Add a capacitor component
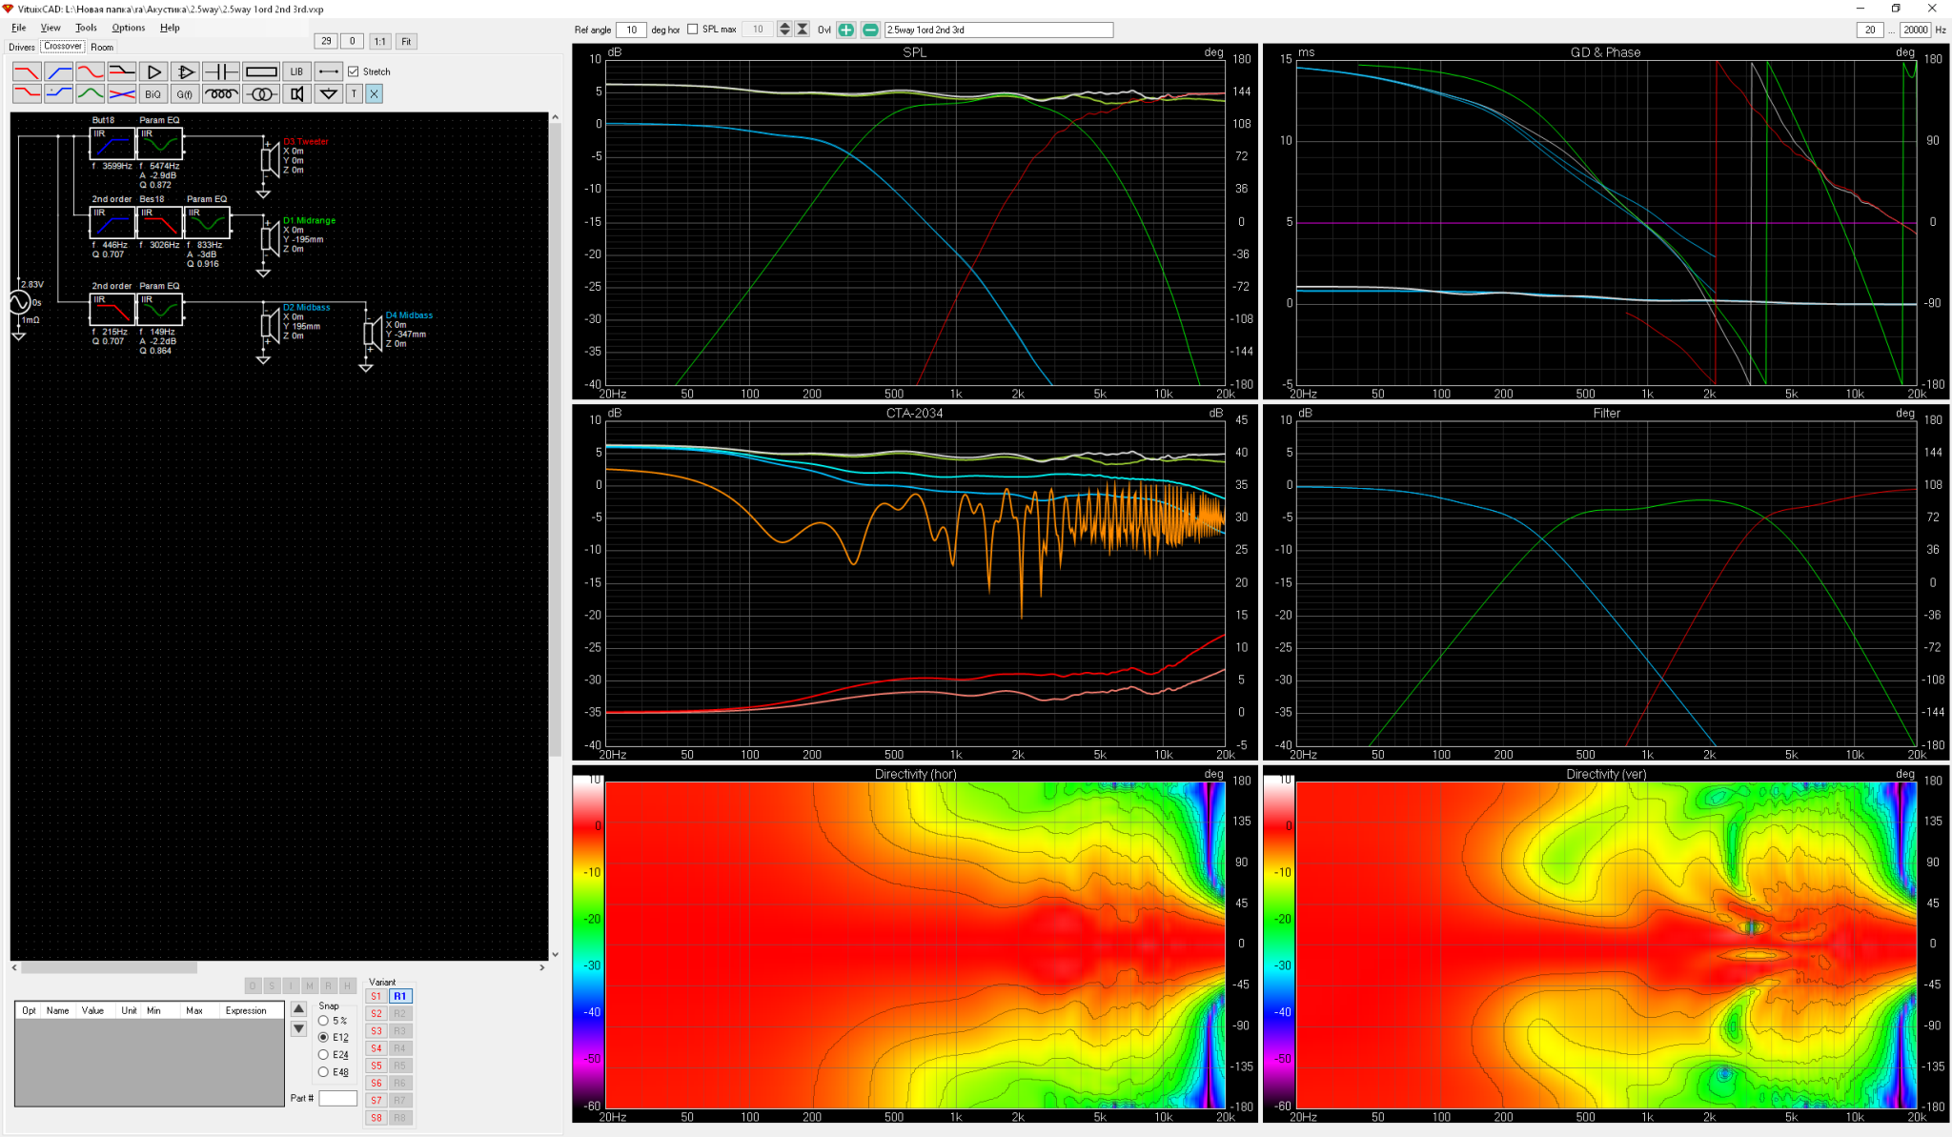This screenshot has height=1137, width=1952. pos(221,71)
